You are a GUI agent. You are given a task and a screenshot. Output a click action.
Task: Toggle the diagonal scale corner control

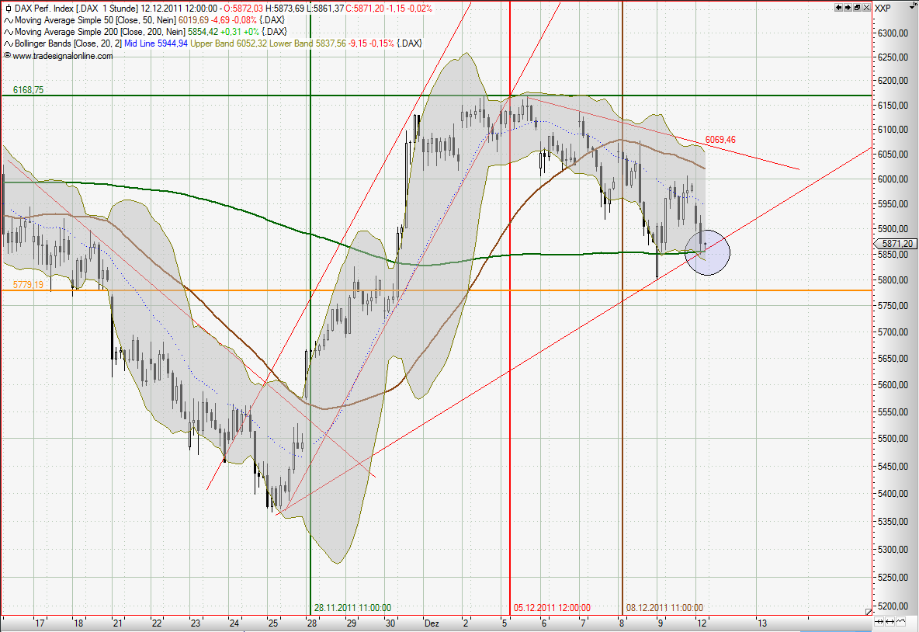coord(869,612)
